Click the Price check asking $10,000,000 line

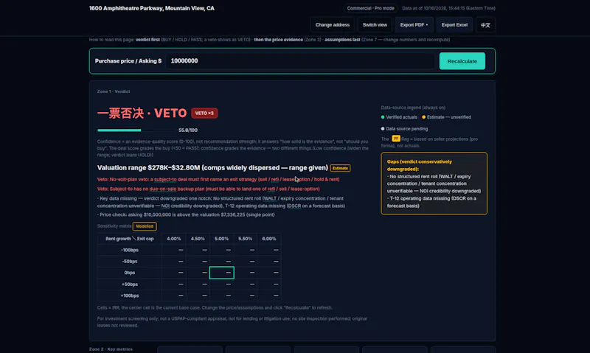coord(186,214)
